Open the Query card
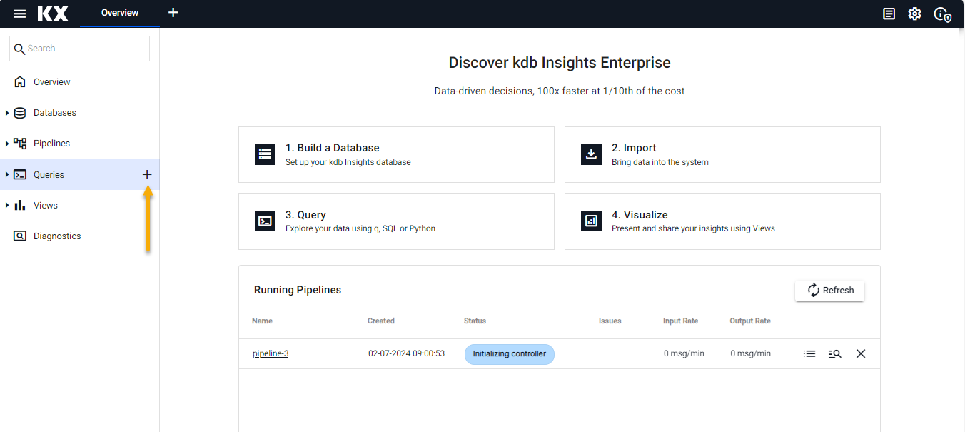Image resolution: width=965 pixels, height=432 pixels. [396, 221]
